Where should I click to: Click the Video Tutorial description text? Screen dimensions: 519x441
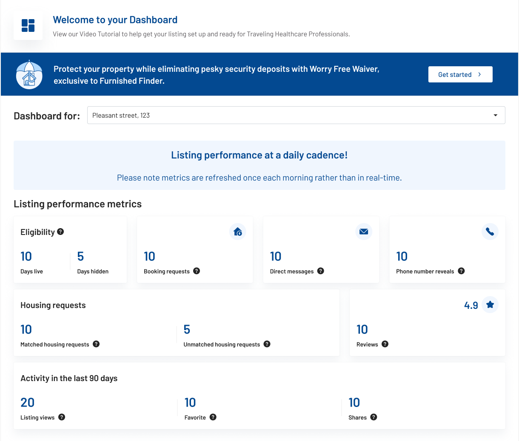point(201,34)
